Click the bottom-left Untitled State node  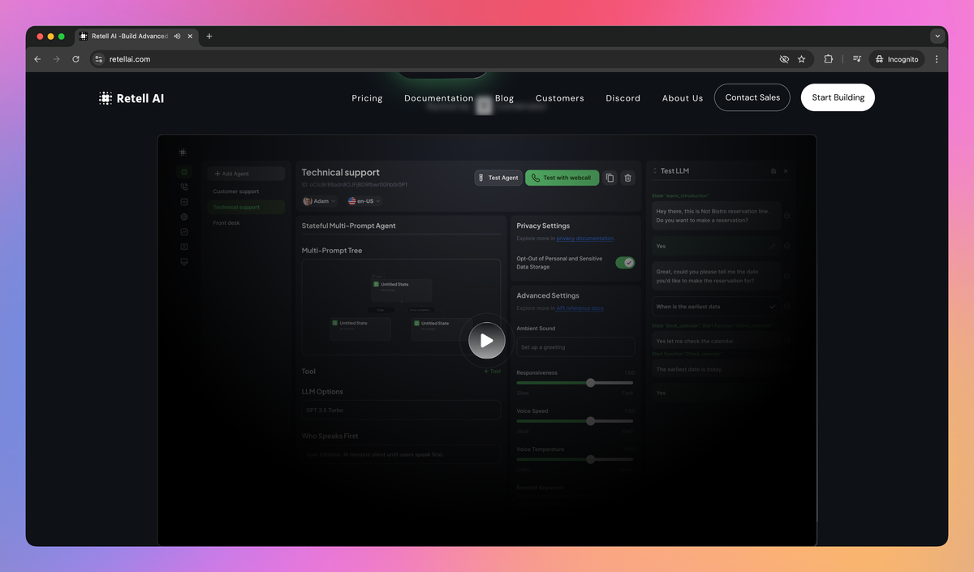360,329
